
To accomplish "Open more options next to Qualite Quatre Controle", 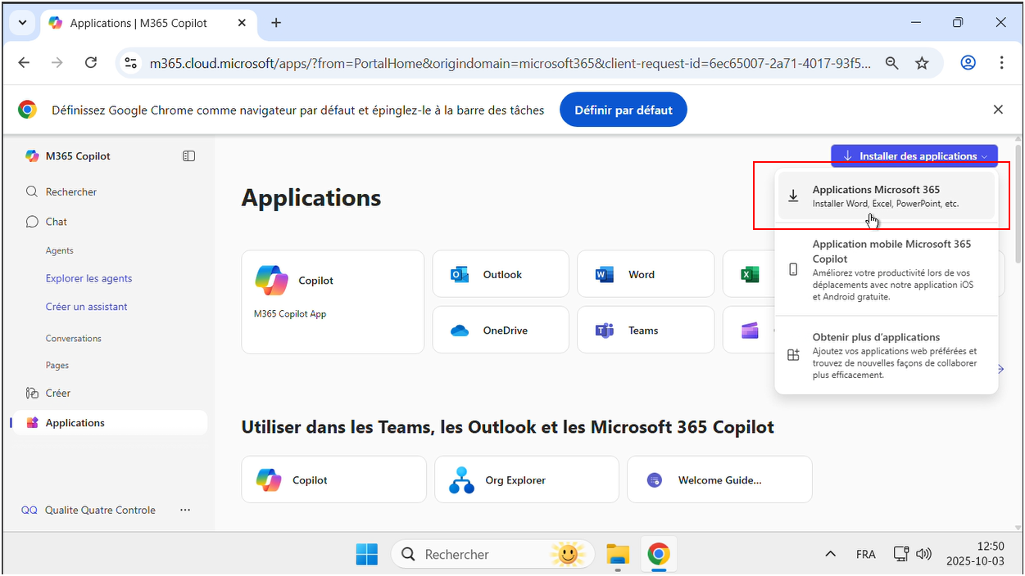I will pos(185,510).
